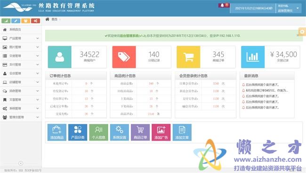Click the 34522 商城用户 value

tap(89, 55)
